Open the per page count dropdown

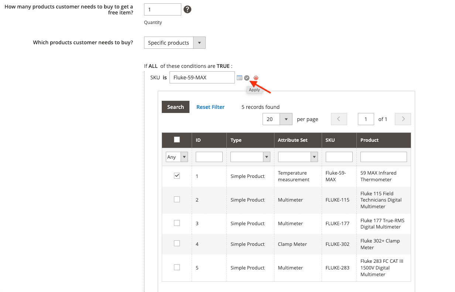277,119
